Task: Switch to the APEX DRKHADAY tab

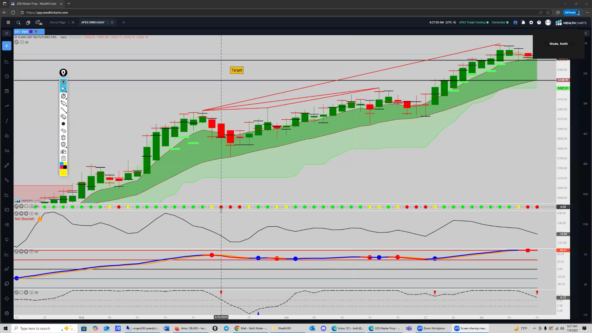Action: 93,23
